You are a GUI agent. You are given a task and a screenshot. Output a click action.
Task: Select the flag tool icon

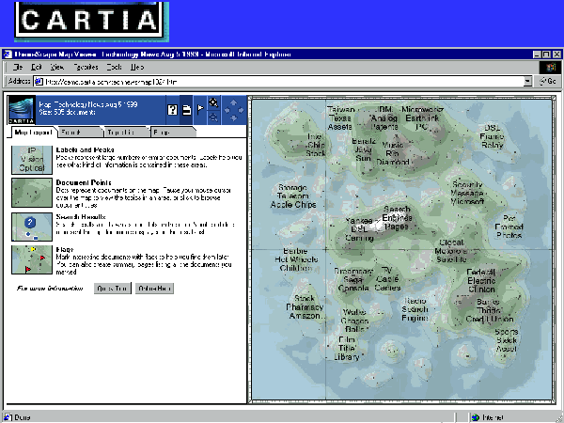coord(200,109)
